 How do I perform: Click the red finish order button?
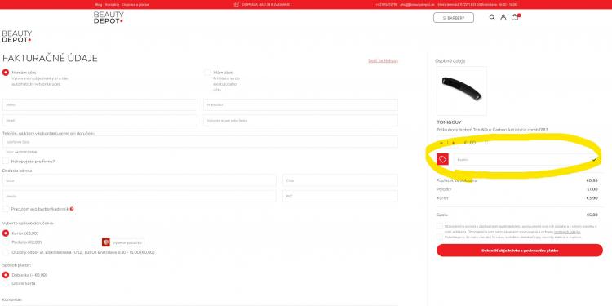(520, 251)
